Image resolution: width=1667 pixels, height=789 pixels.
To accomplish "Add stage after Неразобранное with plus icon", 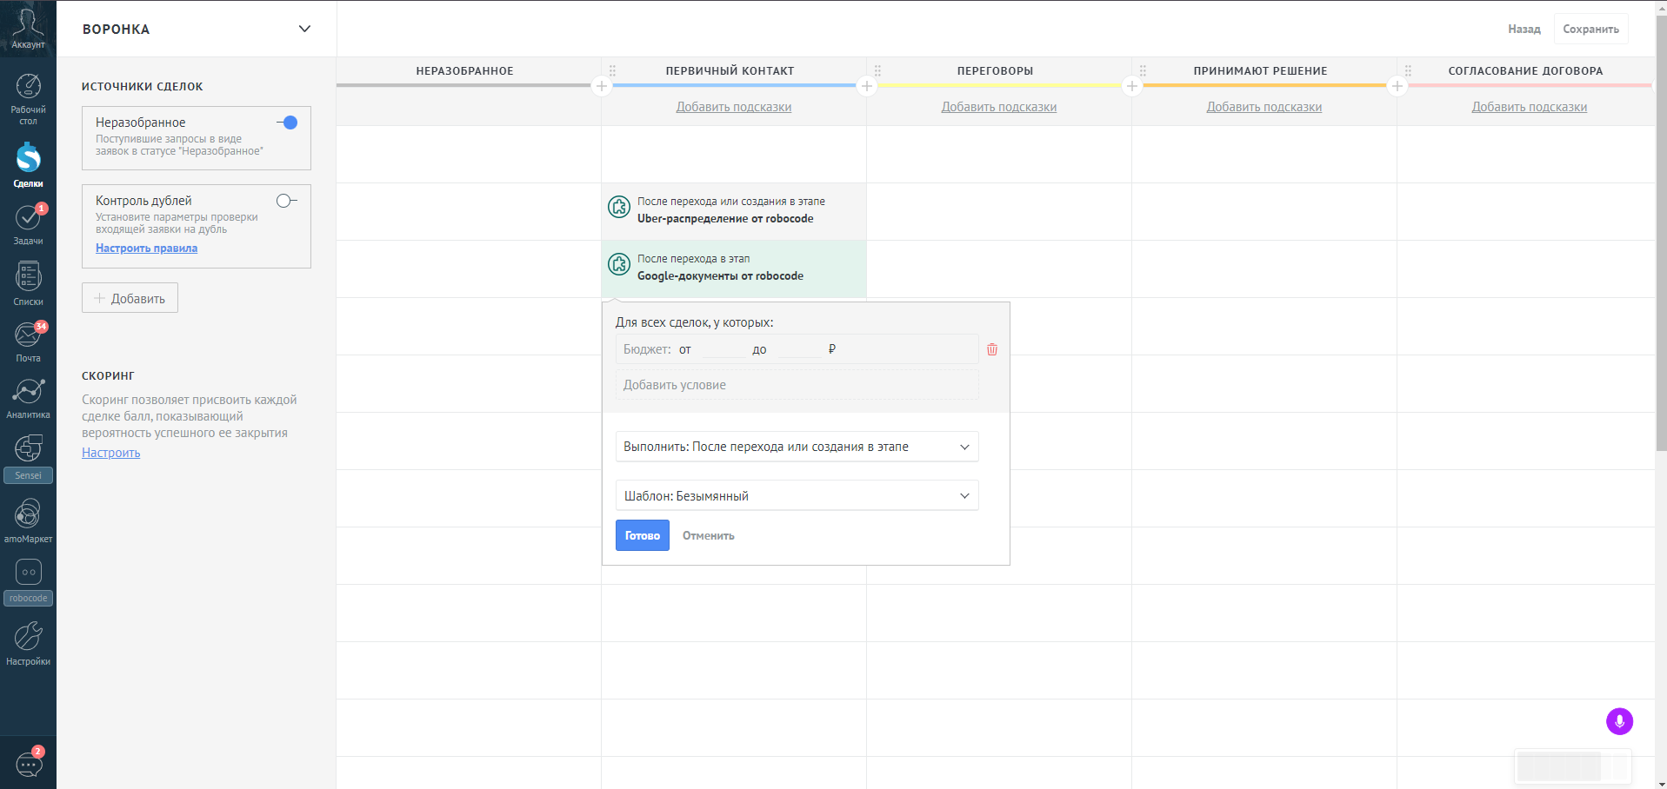I will click(x=602, y=86).
